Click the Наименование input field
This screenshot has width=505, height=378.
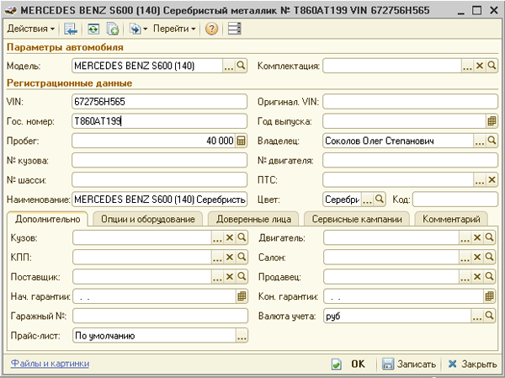(x=159, y=200)
